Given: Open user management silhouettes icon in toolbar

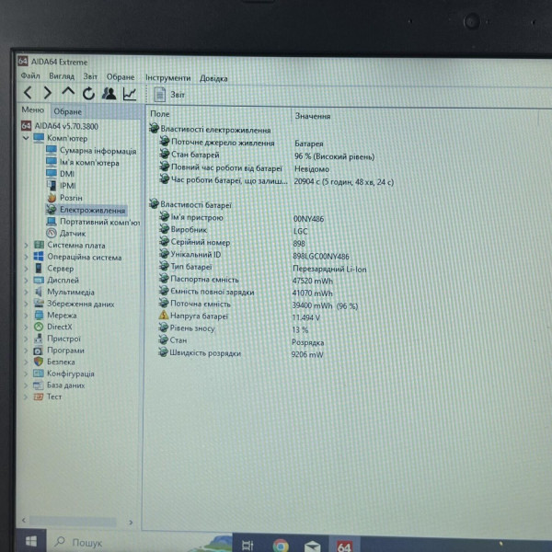Looking at the screenshot, I should [109, 93].
